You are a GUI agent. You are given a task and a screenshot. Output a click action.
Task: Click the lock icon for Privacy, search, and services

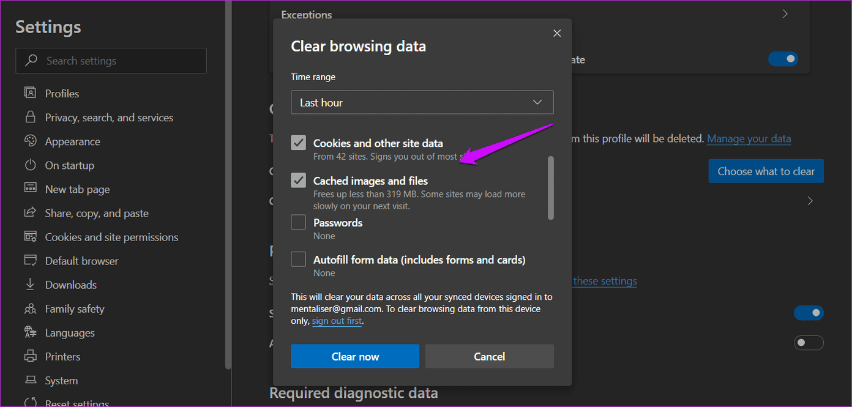pos(30,117)
